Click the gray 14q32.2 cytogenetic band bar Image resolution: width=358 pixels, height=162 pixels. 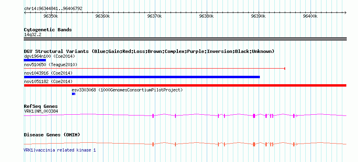185,39
